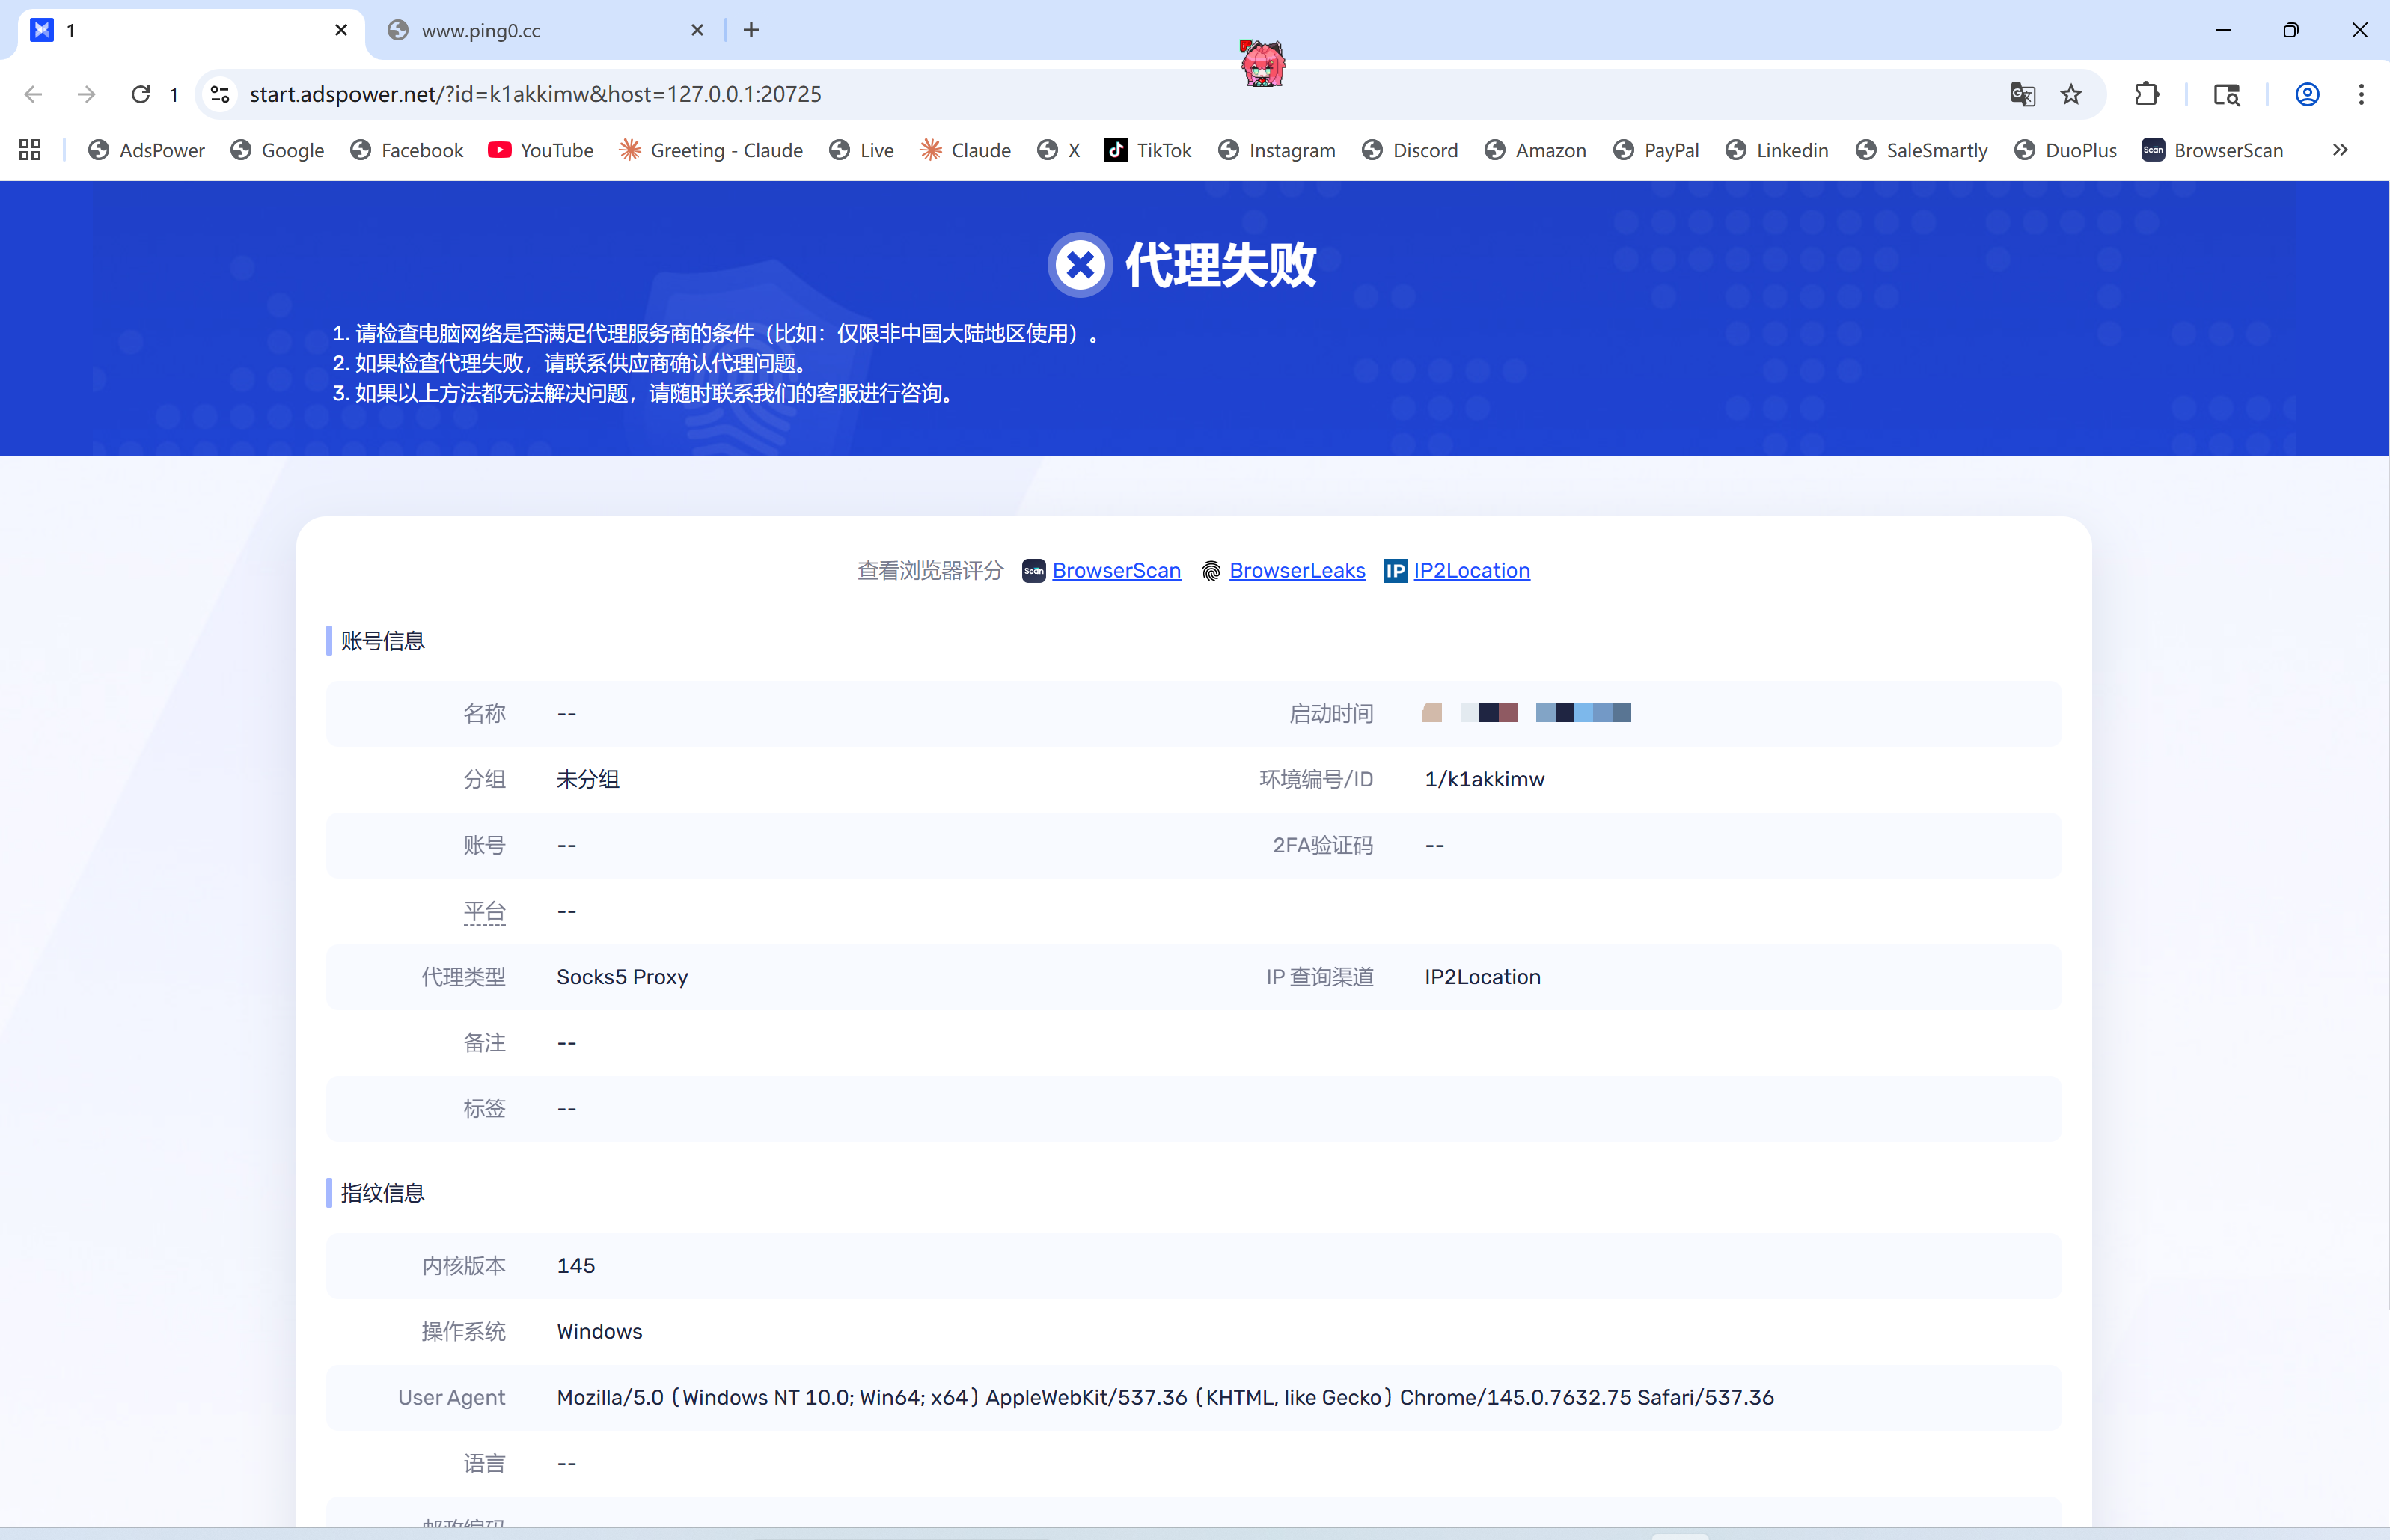Open the Extensions puzzle icon
The image size is (2390, 1540).
[x=2146, y=94]
